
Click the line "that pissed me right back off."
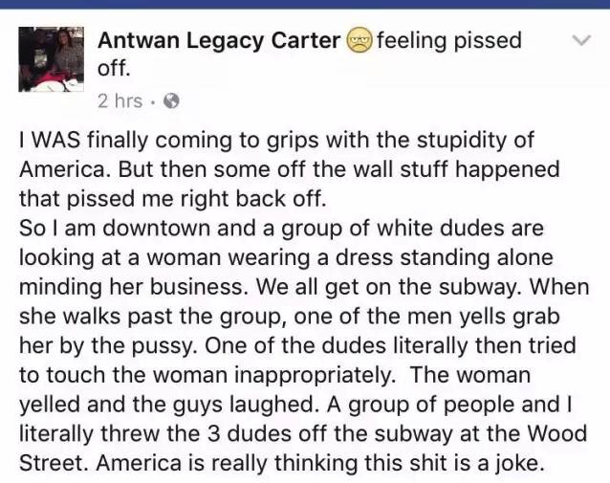pyautogui.click(x=172, y=199)
